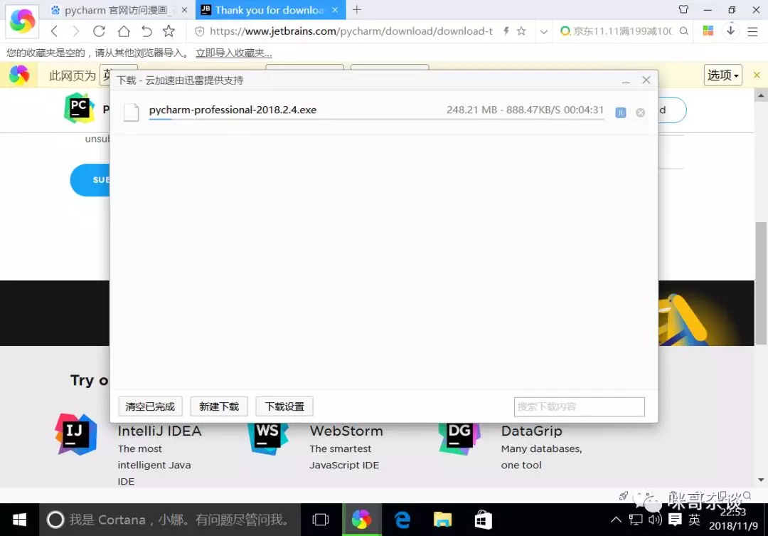Click the file icon beside pycharm download
This screenshot has width=768, height=536.
(132, 112)
